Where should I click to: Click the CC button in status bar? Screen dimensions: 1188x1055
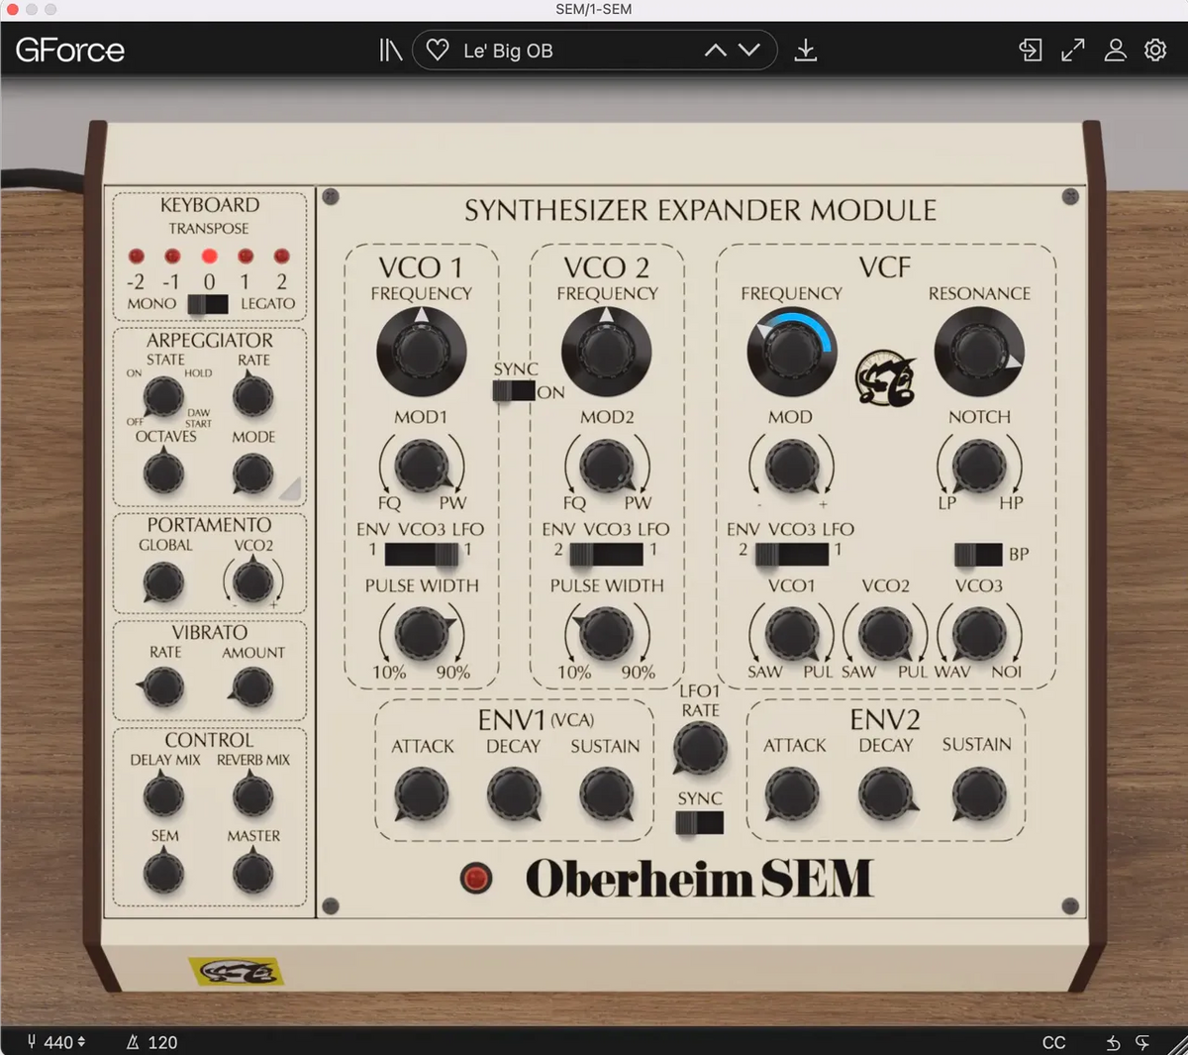[x=1054, y=1042]
